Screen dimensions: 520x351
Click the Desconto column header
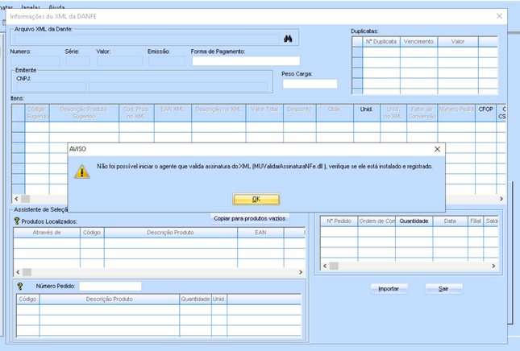click(x=300, y=113)
